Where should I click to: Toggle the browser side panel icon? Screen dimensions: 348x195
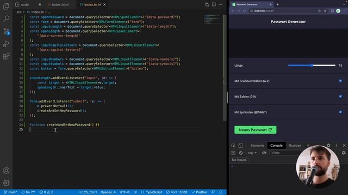[332, 11]
